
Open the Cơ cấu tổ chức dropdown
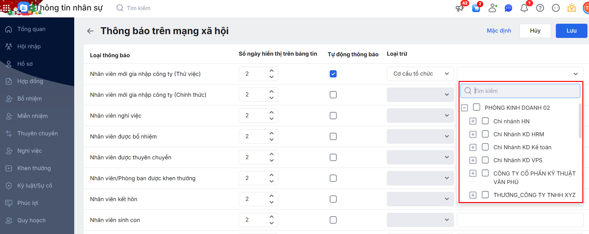coord(420,74)
